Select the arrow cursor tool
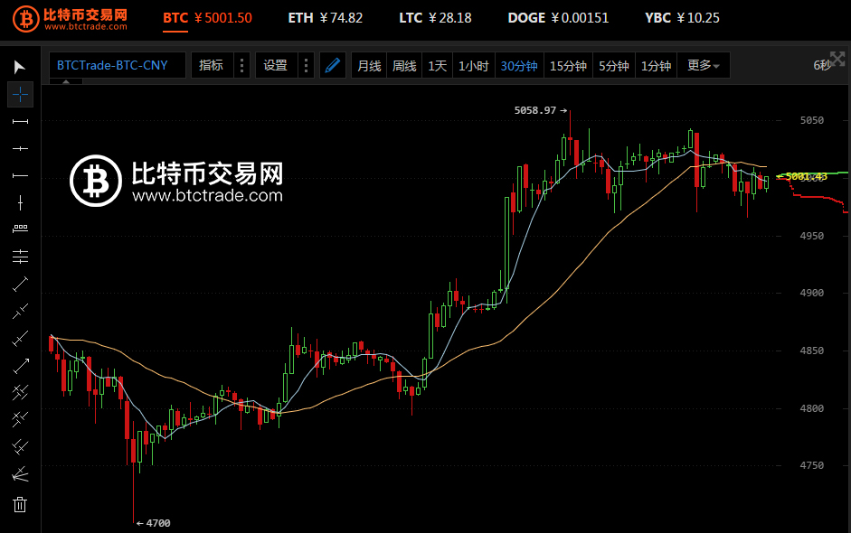The image size is (851, 533). coord(20,67)
